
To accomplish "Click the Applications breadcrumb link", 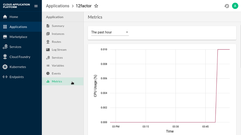I will pyautogui.click(x=58, y=6).
